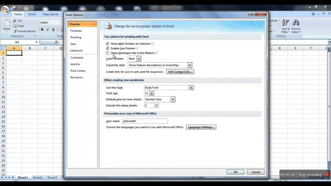Click the Select All corner of worksheet
This screenshot has width=331, height=186.
(3, 48)
